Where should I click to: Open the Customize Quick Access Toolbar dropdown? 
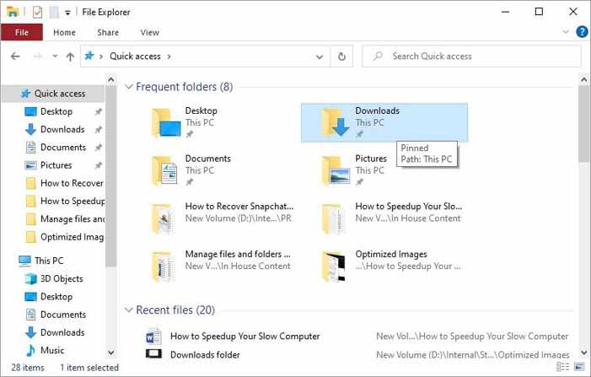tap(67, 13)
